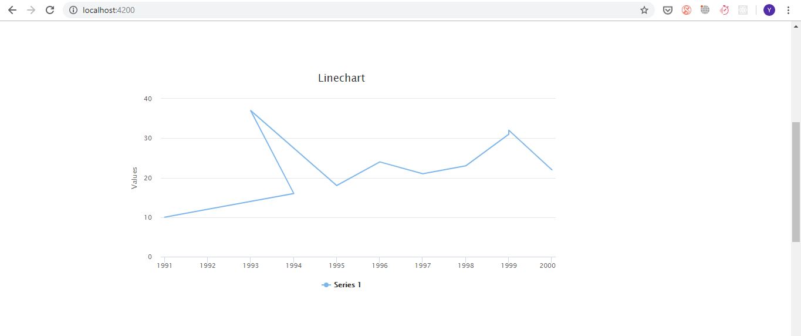Click the Series 1 legend marker
The height and width of the screenshot is (336, 801).
tap(326, 285)
